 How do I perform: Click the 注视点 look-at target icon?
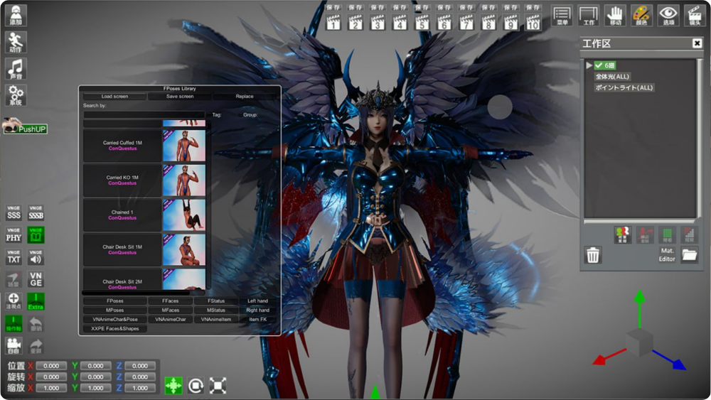(14, 301)
